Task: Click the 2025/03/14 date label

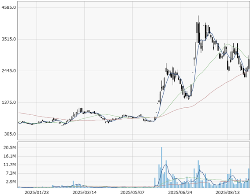Action: click(85, 192)
